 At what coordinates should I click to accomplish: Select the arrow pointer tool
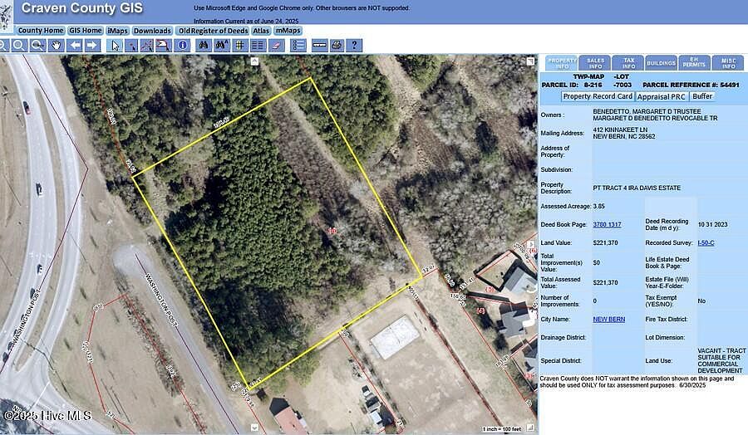click(115, 46)
